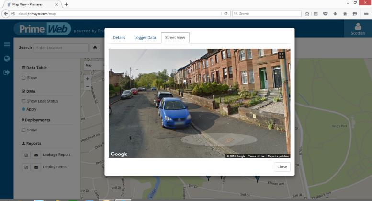The image size is (372, 201).
Task: Open a new browser tab
Action: [66, 4]
